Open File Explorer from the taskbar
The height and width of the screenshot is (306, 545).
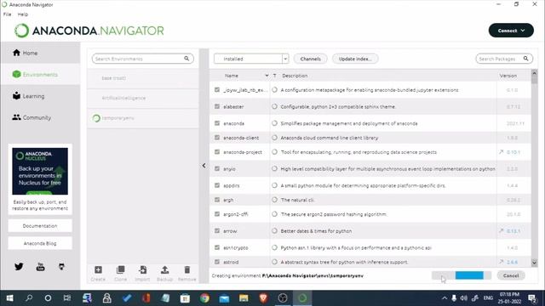[x=244, y=298]
